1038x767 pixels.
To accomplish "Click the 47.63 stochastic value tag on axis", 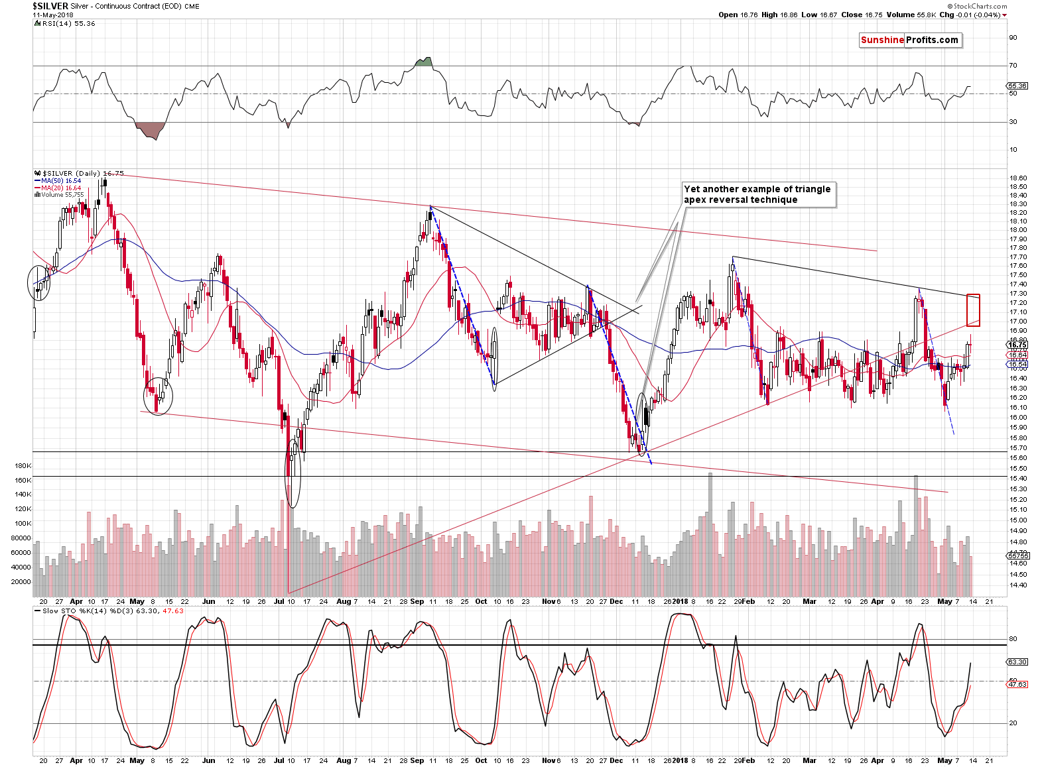I will 1017,685.
